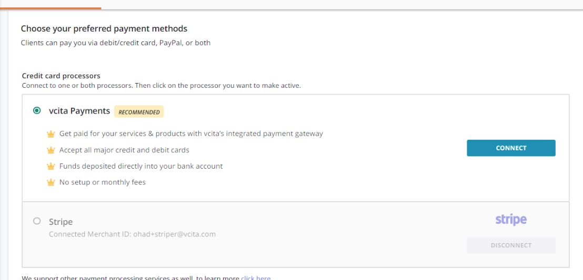Screen dimensions: 583x280
Task: Click the Credit card processors heading
Action: [62, 76]
